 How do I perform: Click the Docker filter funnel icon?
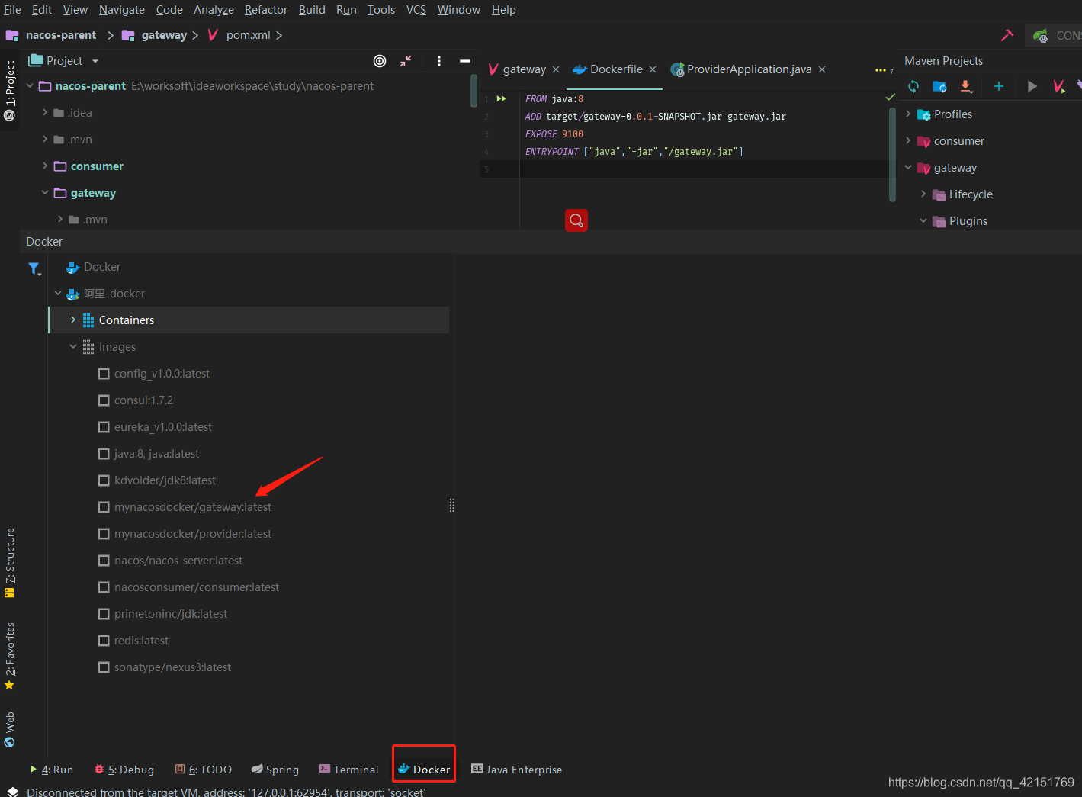coord(34,268)
